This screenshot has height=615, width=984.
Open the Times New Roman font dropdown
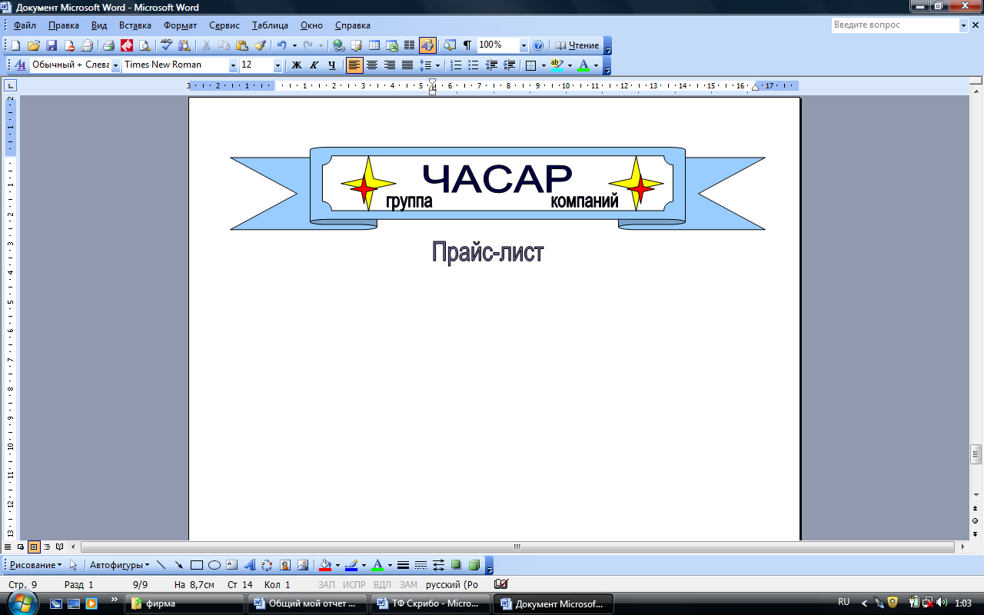[233, 65]
